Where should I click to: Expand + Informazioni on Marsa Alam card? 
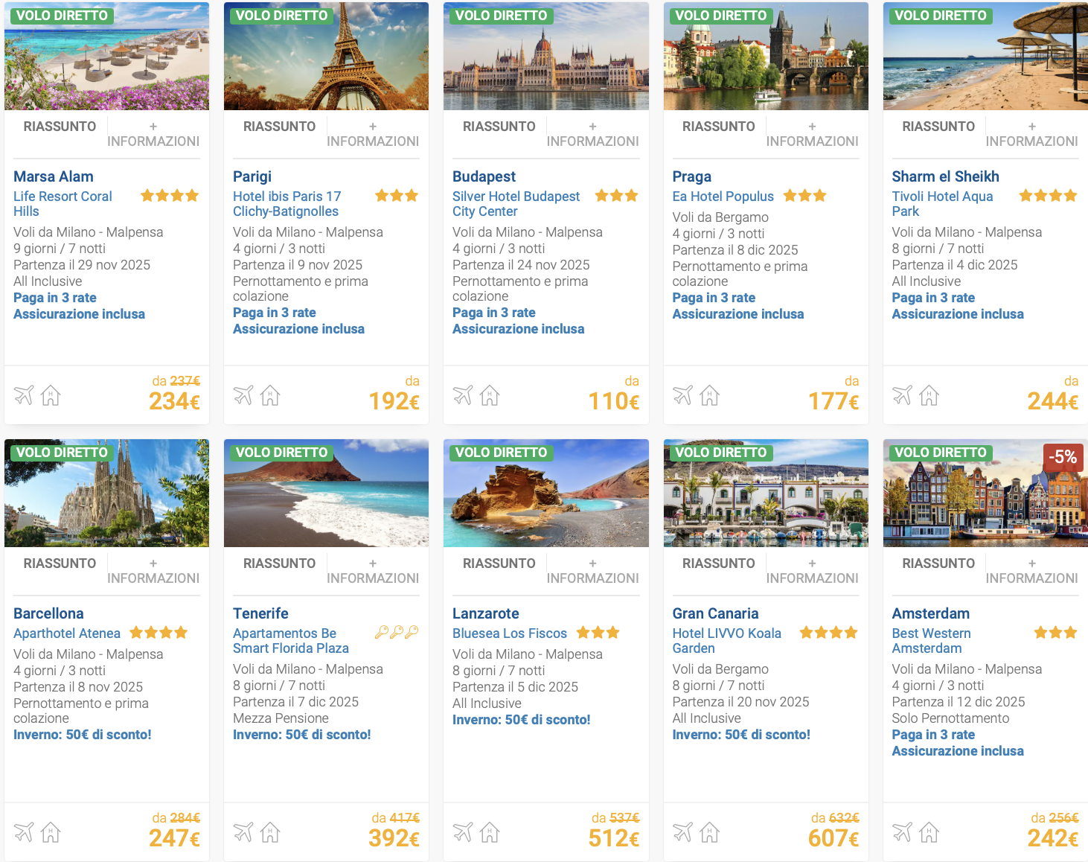153,134
